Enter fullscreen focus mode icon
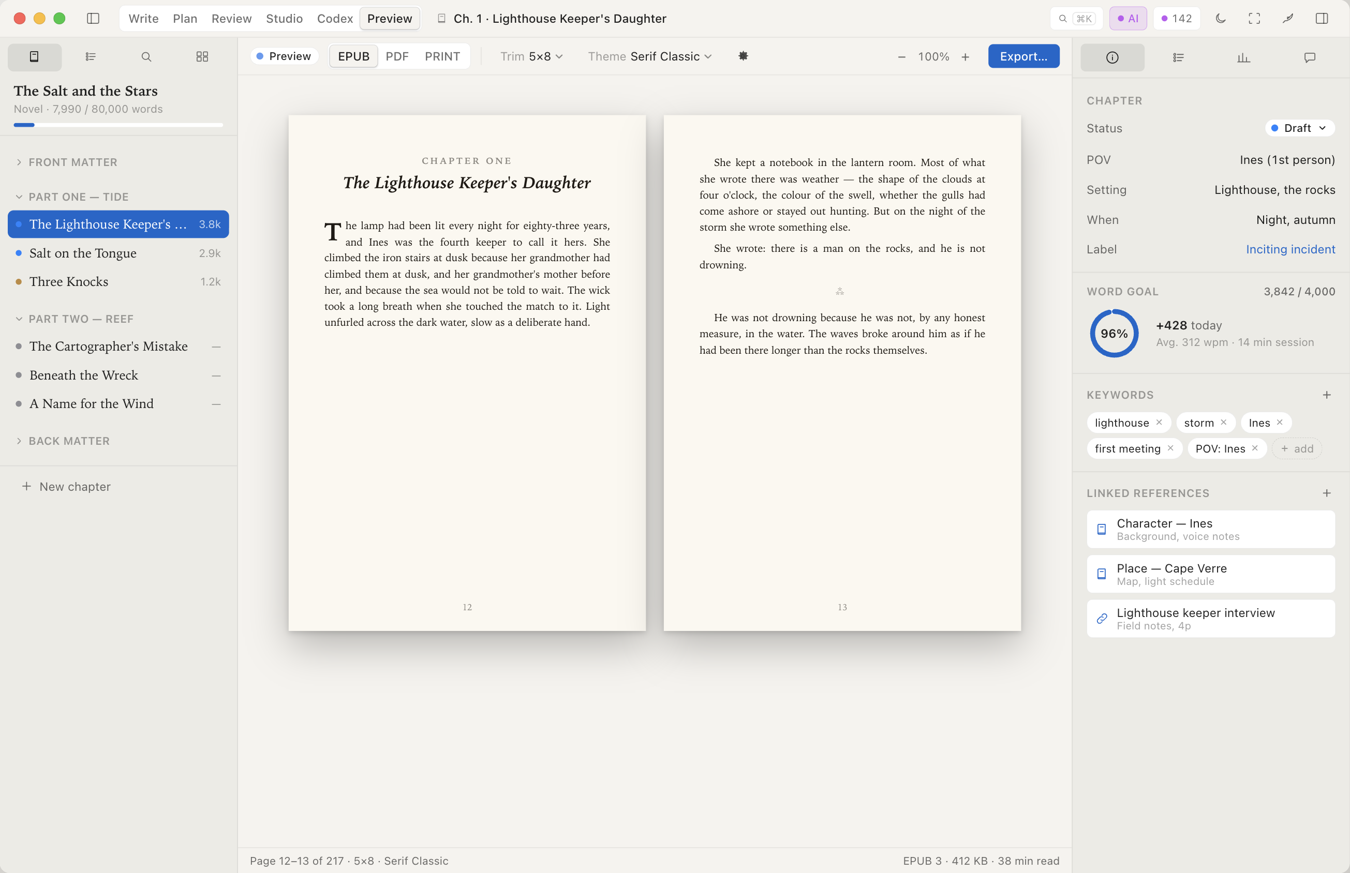Screen dimensions: 1350x873 click(x=1255, y=19)
